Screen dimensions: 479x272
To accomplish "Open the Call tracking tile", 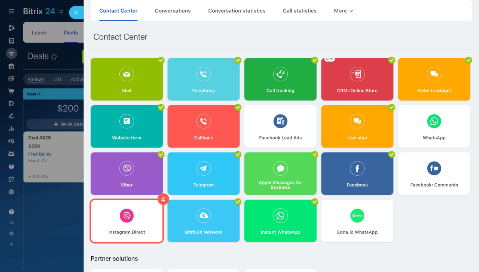I will point(280,79).
